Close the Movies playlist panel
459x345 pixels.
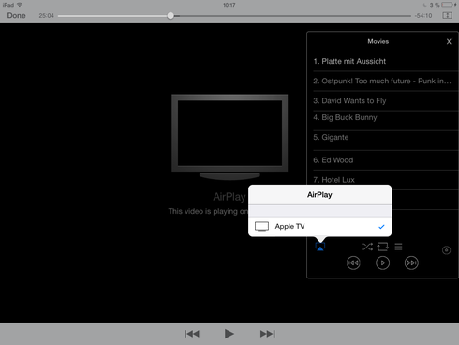(449, 41)
